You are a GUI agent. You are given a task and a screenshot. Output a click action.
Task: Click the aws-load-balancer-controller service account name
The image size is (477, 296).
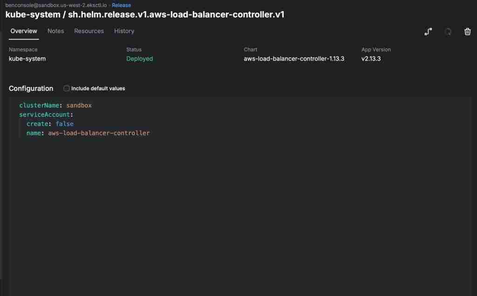pyautogui.click(x=98, y=133)
